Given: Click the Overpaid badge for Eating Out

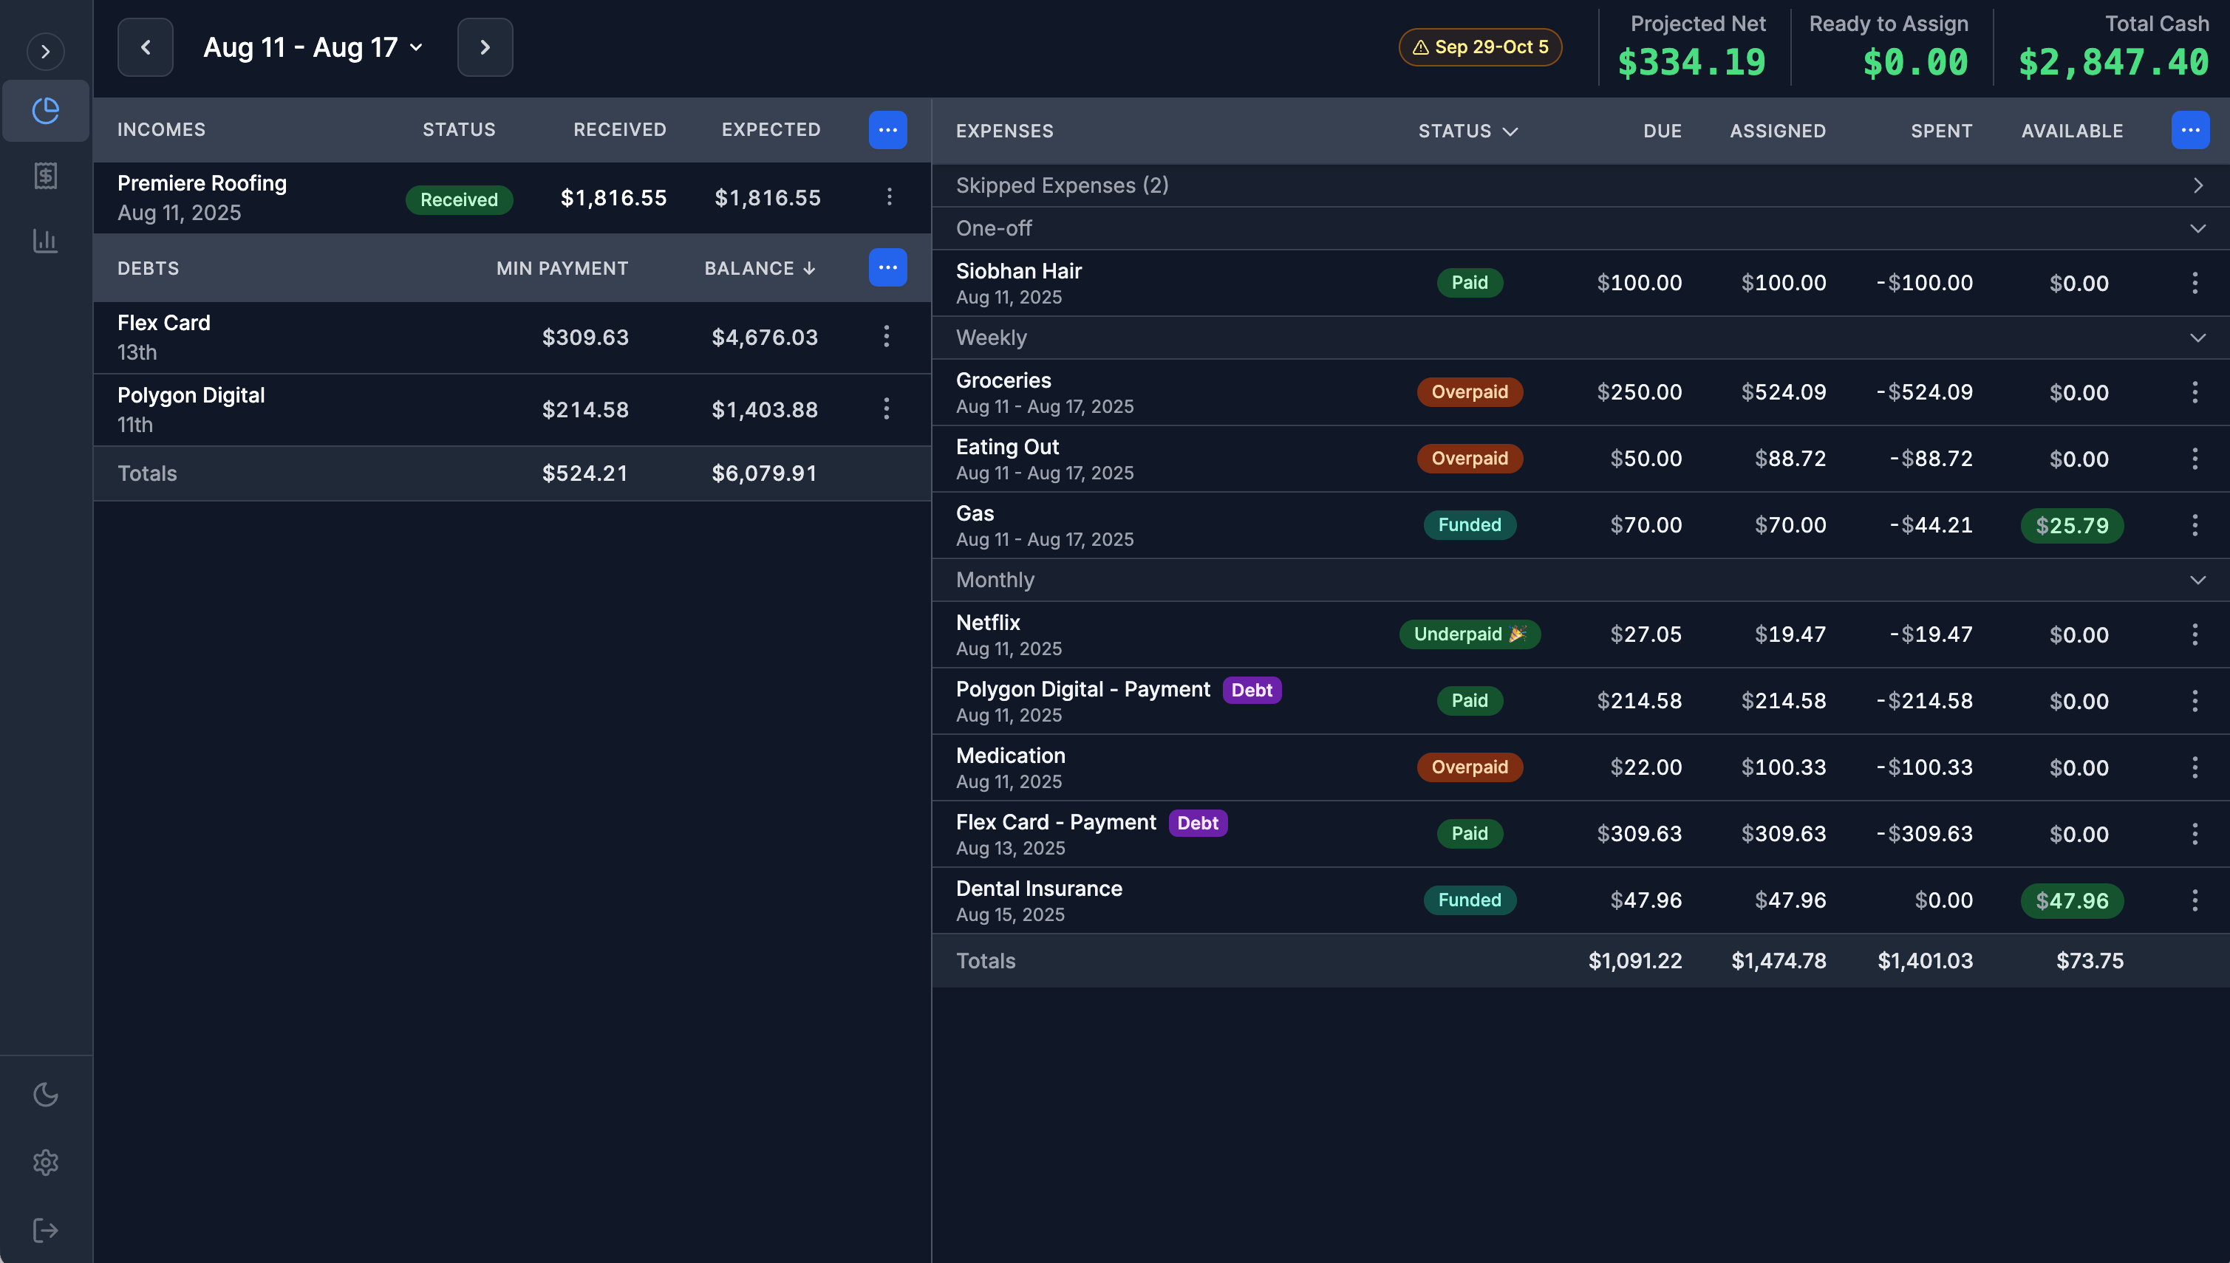Looking at the screenshot, I should [1469, 458].
